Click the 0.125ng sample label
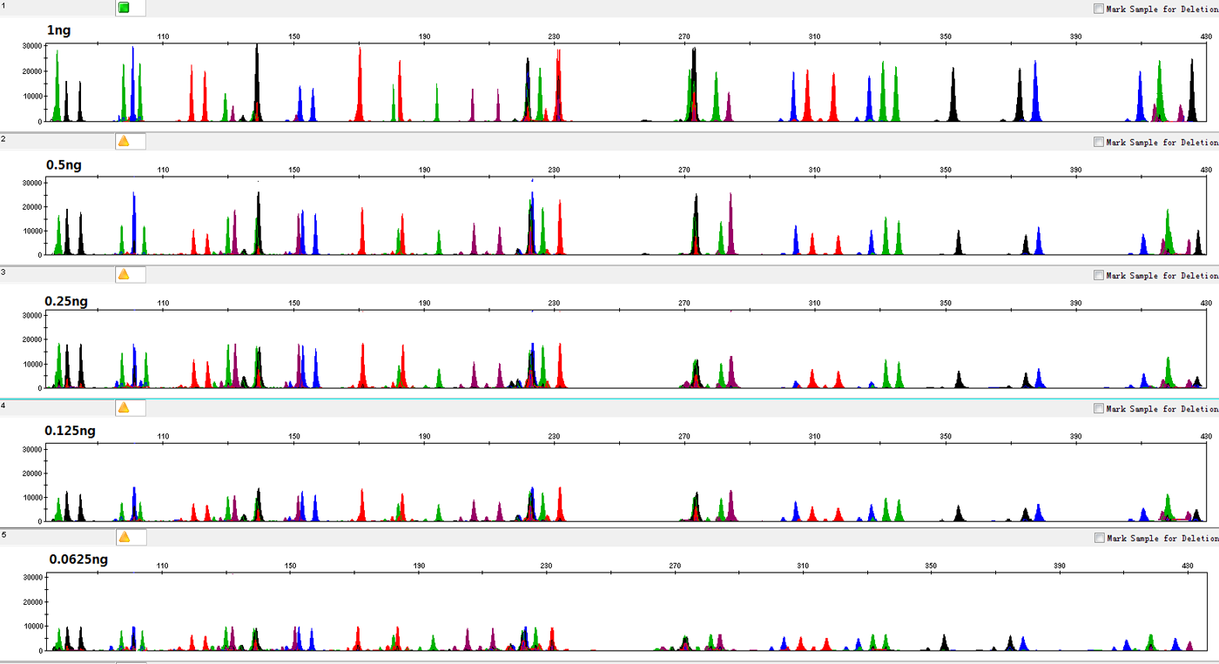1219x664 pixels. click(70, 431)
